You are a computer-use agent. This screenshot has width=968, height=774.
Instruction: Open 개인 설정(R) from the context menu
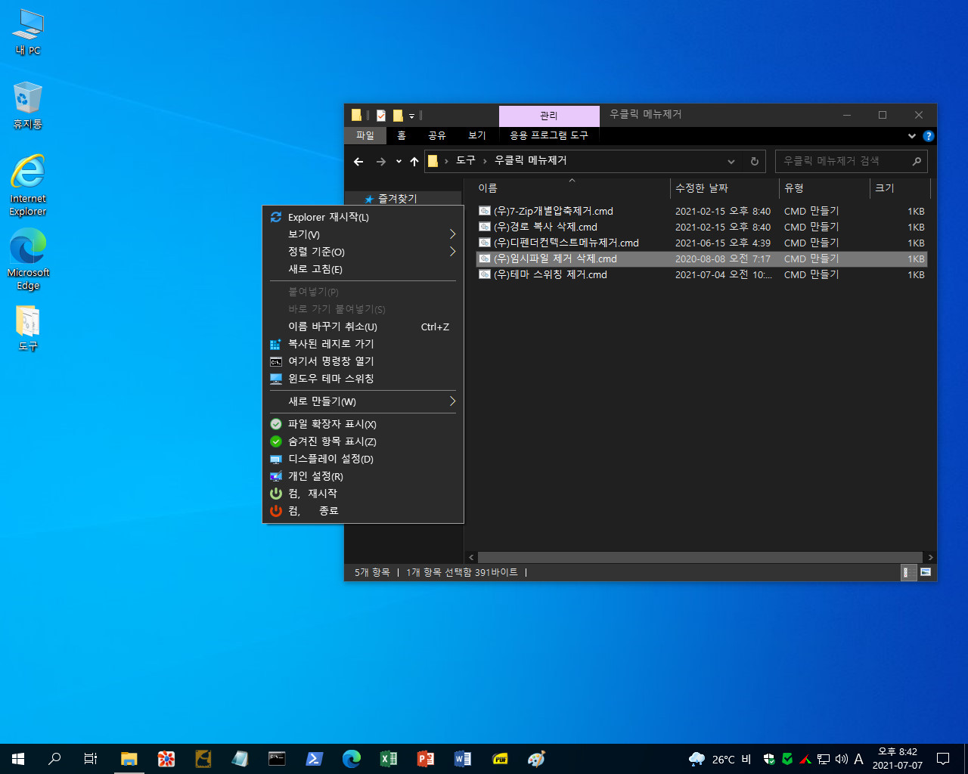[x=363, y=476]
